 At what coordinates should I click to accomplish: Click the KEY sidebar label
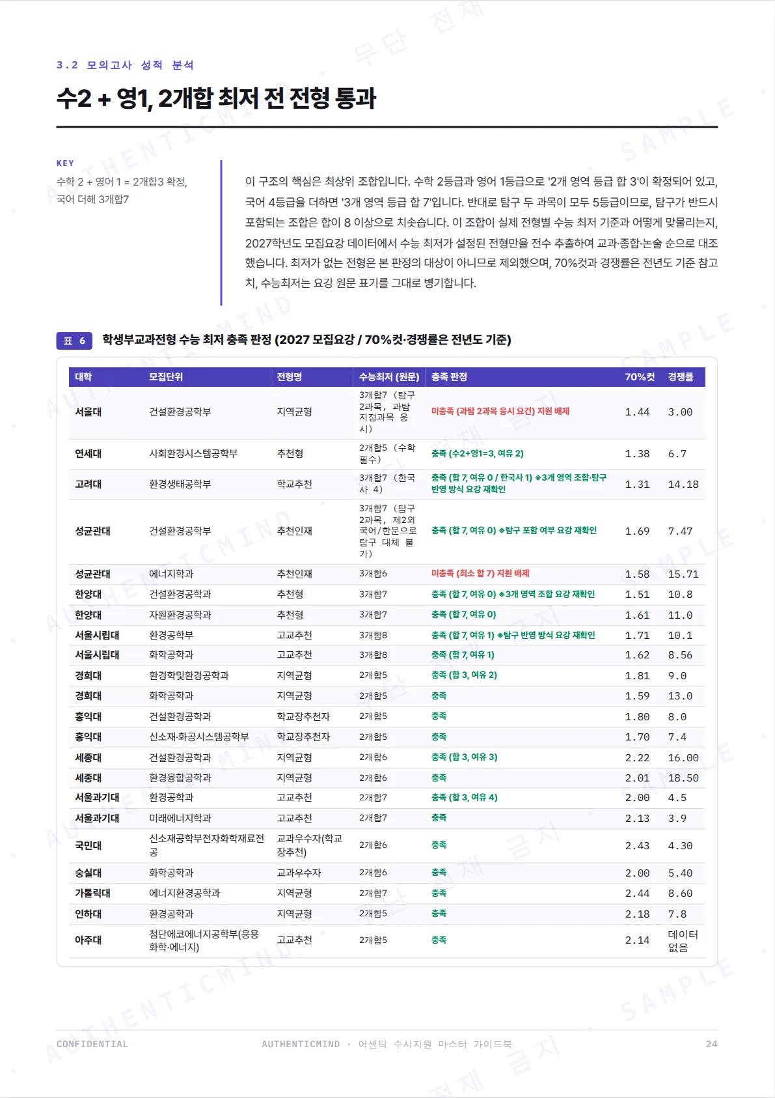click(x=65, y=163)
